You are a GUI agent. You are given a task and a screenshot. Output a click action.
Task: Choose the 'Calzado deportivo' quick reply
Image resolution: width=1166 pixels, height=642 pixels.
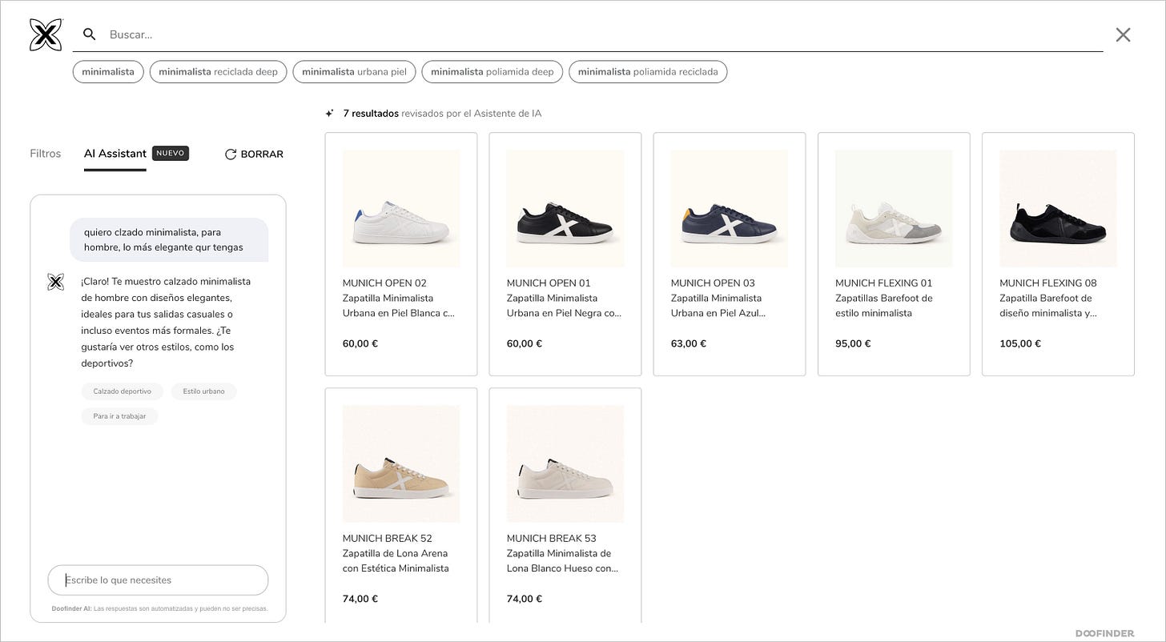122,391
